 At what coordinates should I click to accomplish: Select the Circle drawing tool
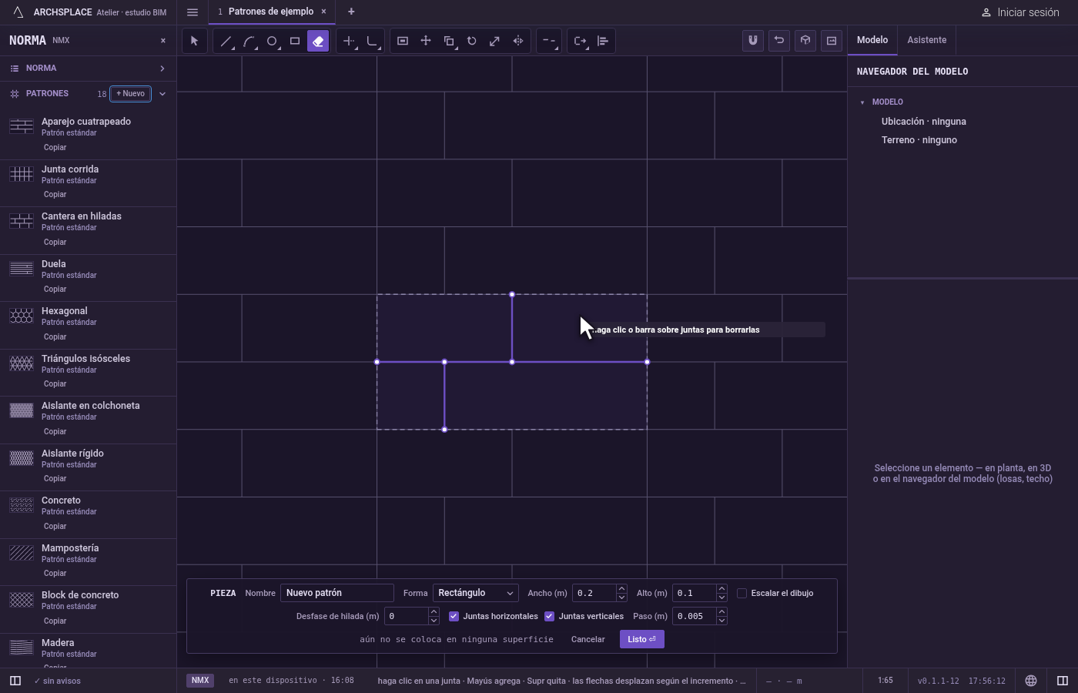click(x=272, y=41)
